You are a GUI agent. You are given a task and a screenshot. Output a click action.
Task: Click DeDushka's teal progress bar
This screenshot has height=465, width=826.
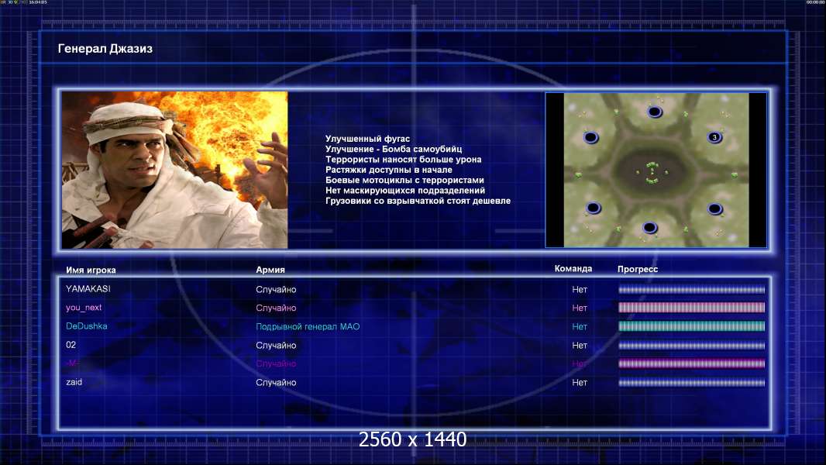click(691, 326)
